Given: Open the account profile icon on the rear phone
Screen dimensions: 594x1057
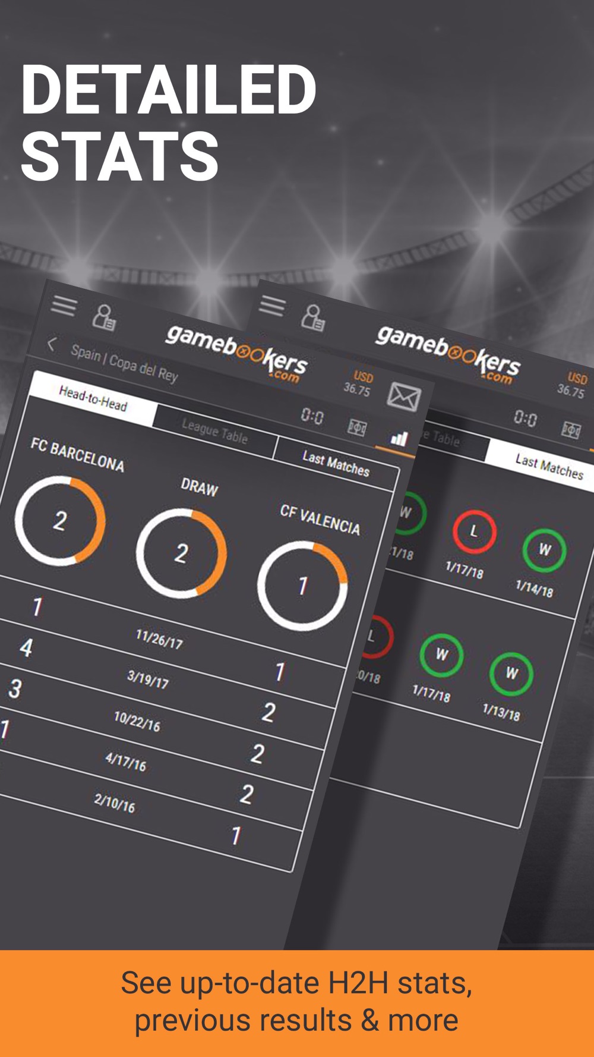Looking at the screenshot, I should (x=312, y=318).
